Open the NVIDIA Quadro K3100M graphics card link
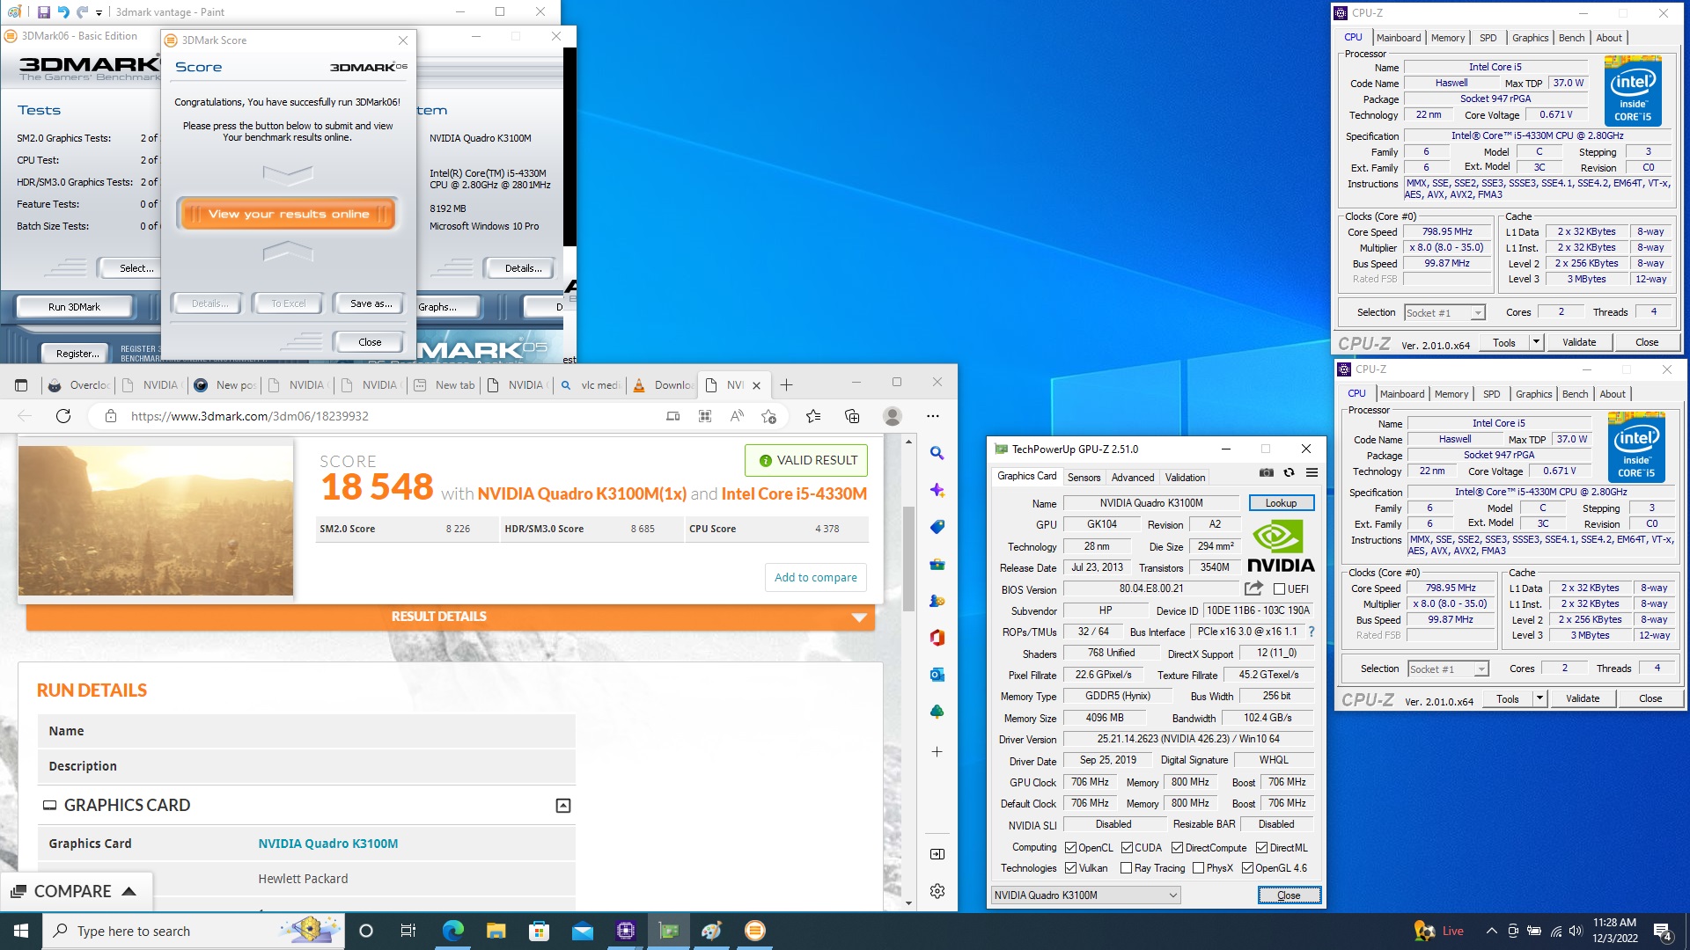 tap(327, 844)
